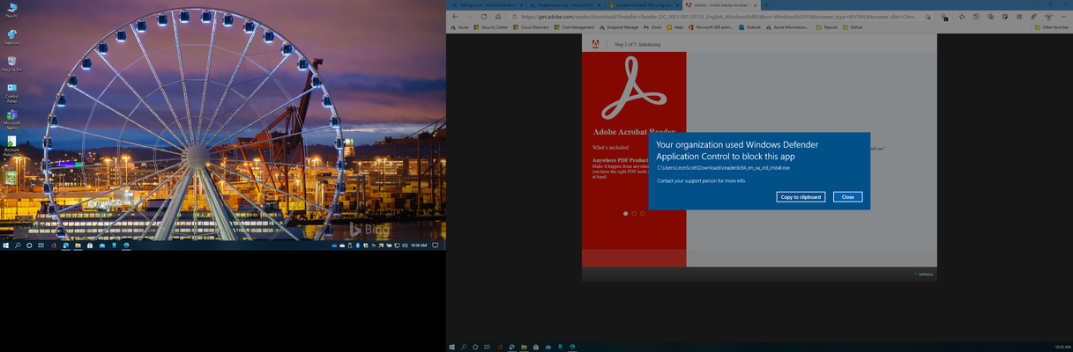This screenshot has height=352, width=1073.
Task: Open Azure bookmark in favorites bar
Action: tap(459, 27)
